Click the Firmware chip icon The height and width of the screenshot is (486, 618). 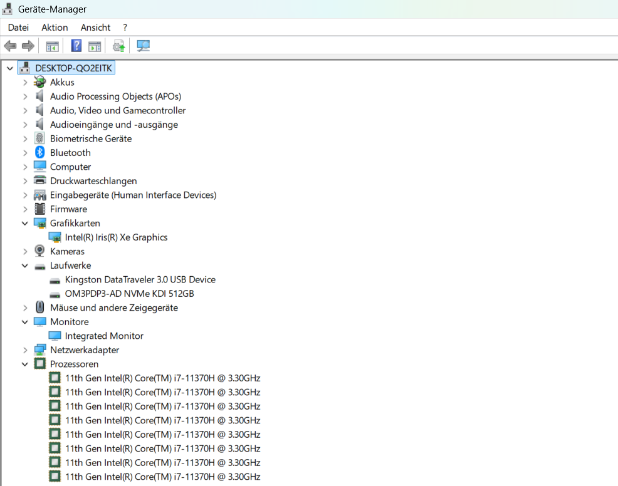tap(40, 209)
